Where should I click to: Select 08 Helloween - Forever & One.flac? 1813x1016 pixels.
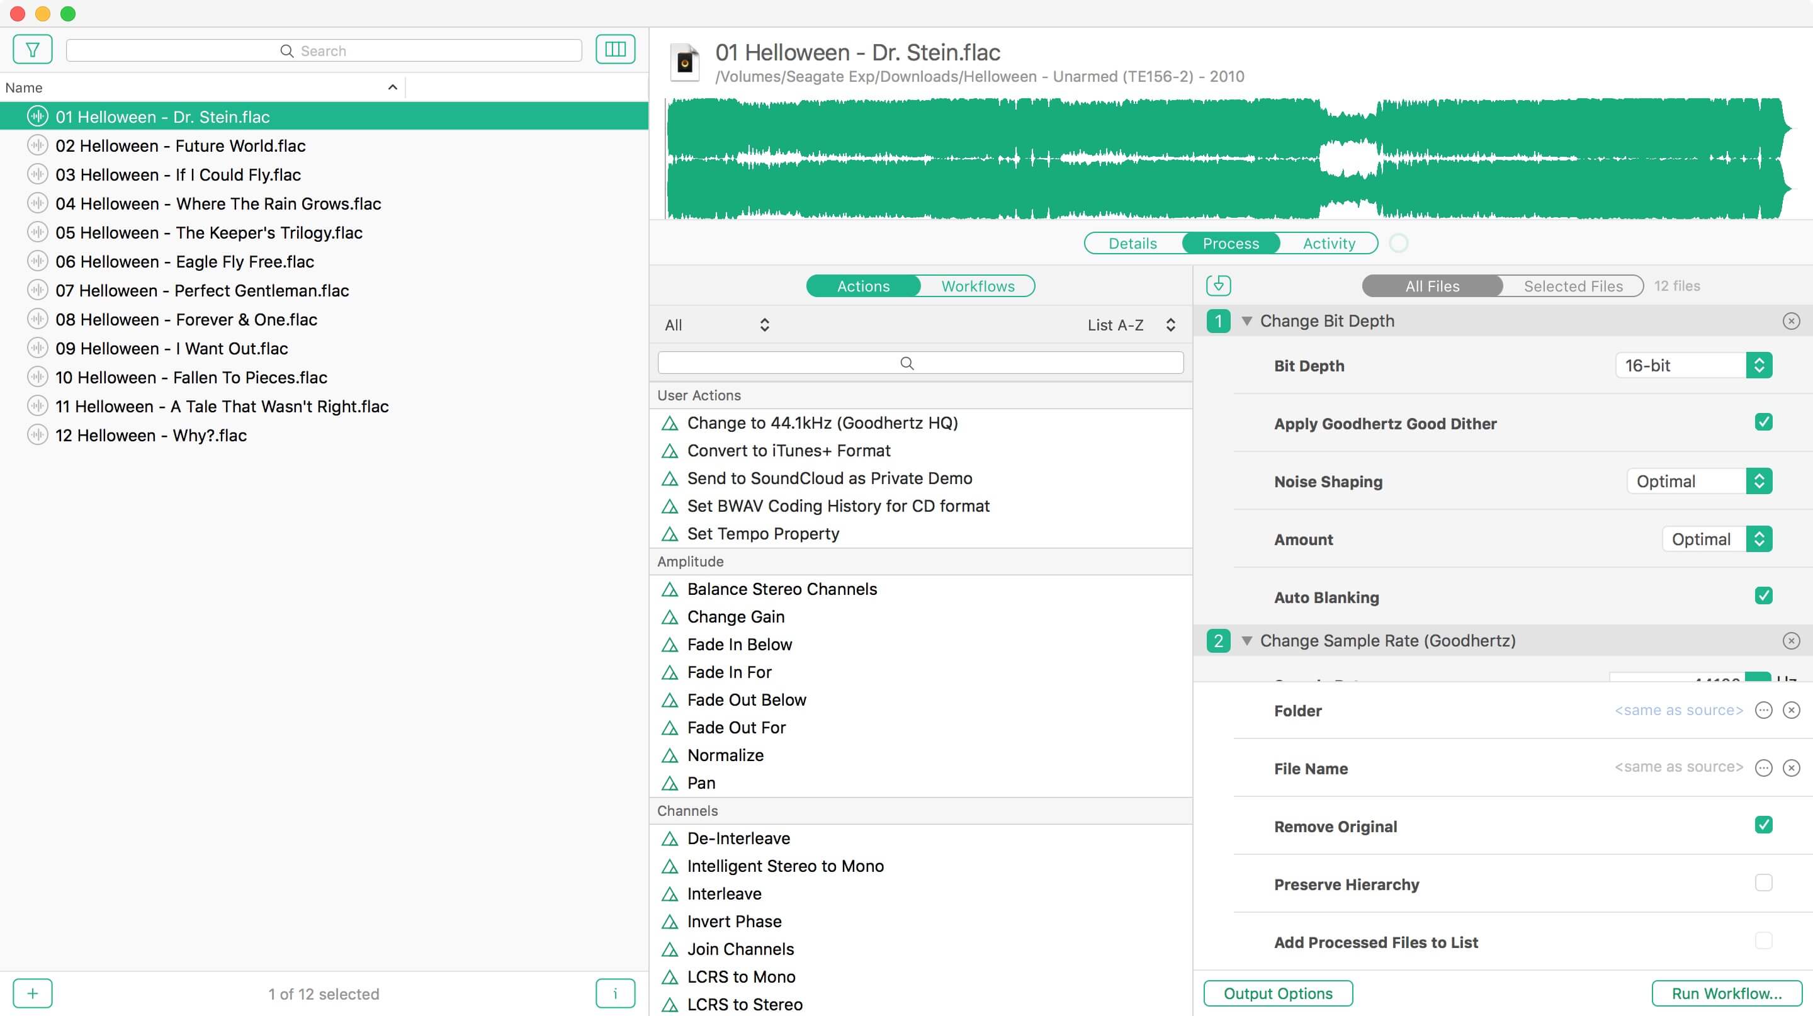pos(324,319)
